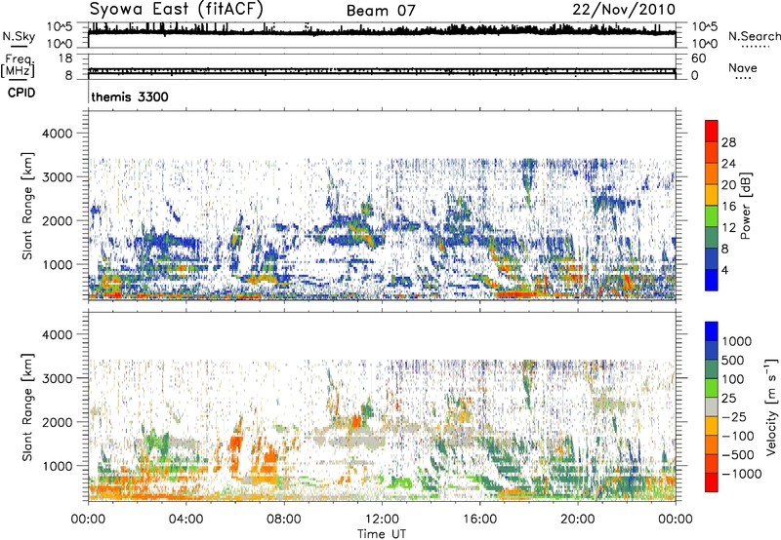Viewport: 781px width, 540px height.
Task: Click the gray −25 to 25 velocity colorbar segment
Action: tap(712, 406)
